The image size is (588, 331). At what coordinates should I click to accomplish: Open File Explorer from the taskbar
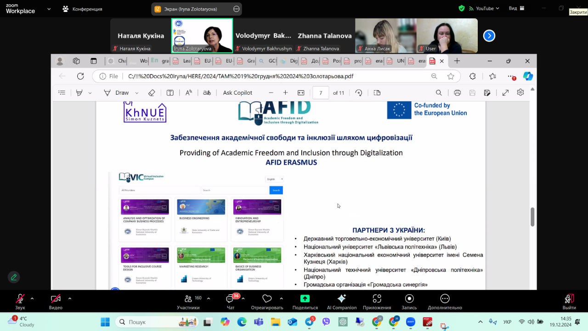pyautogui.click(x=275, y=322)
